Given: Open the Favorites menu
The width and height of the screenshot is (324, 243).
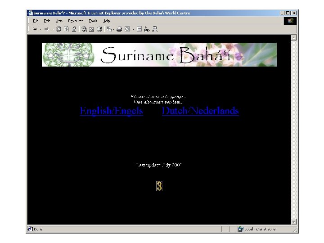Looking at the screenshot, I should (76, 21).
